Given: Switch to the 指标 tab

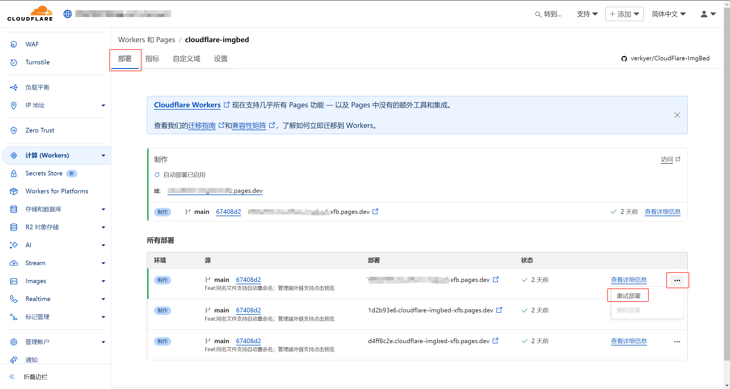Looking at the screenshot, I should (x=153, y=59).
